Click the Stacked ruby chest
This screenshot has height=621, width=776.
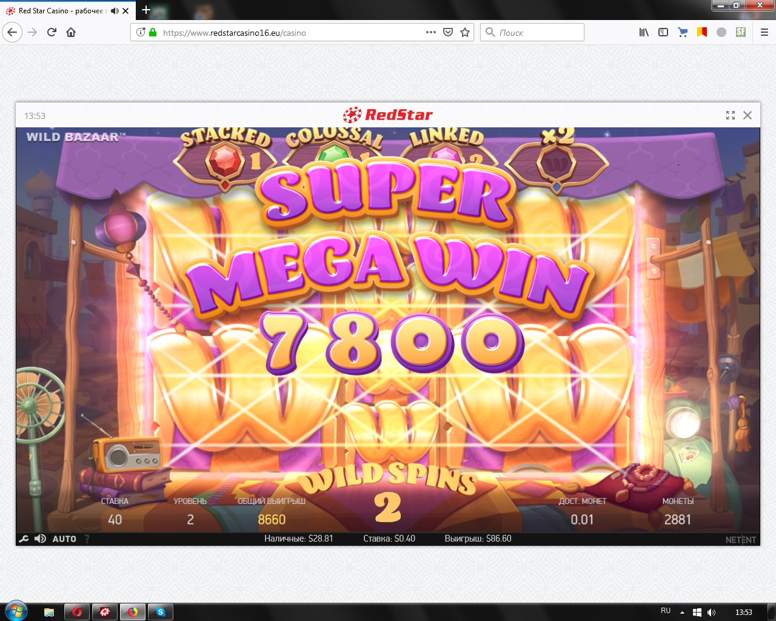tap(224, 162)
